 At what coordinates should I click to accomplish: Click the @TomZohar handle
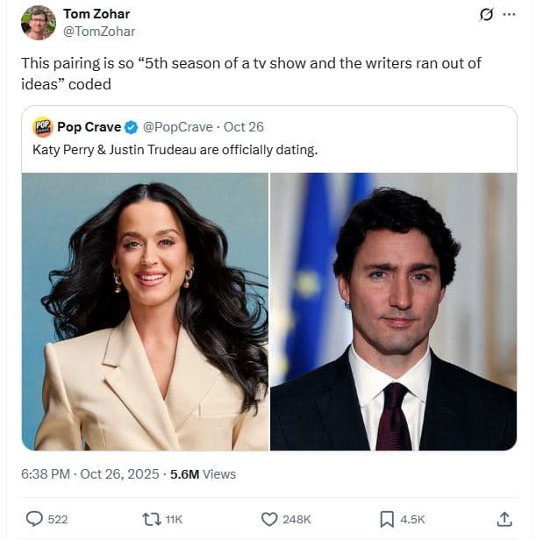click(x=99, y=32)
